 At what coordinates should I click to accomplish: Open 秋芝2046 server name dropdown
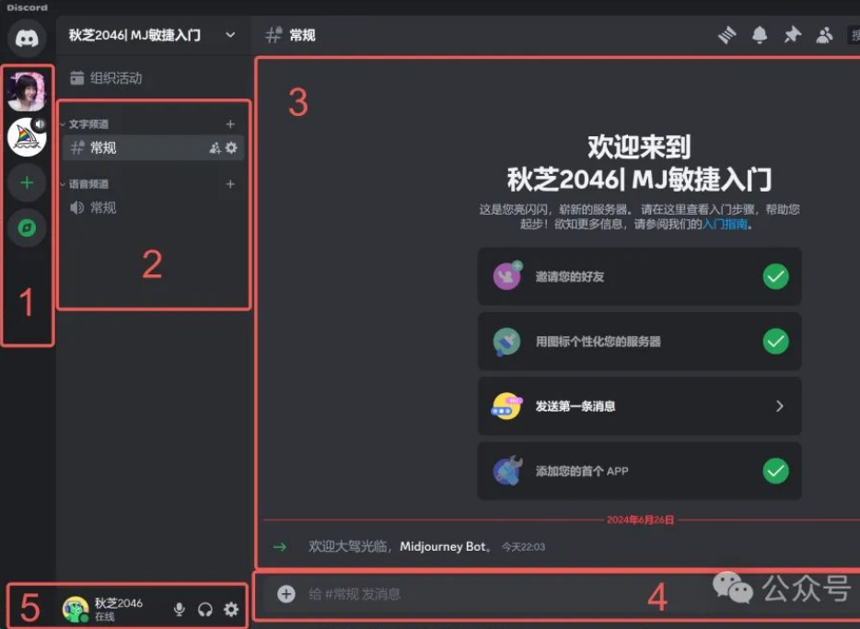pyautogui.click(x=230, y=35)
